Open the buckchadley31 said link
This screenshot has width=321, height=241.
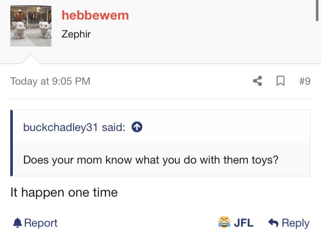[74, 127]
